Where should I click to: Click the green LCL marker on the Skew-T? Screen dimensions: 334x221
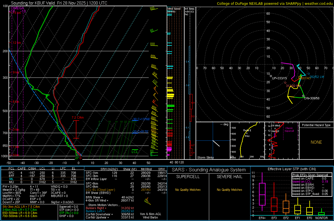(x=135, y=152)
